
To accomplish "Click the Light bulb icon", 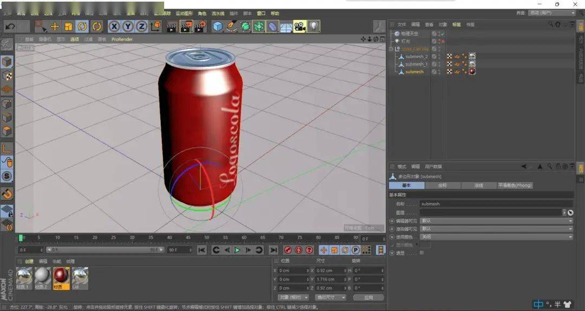I will point(314,26).
